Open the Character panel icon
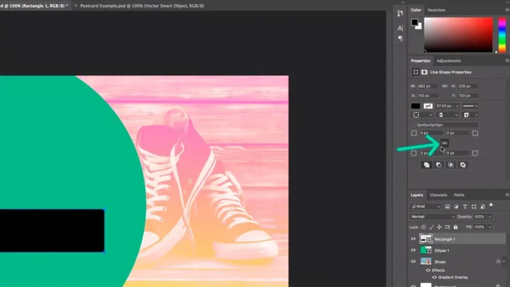The image size is (510, 287). (x=400, y=28)
